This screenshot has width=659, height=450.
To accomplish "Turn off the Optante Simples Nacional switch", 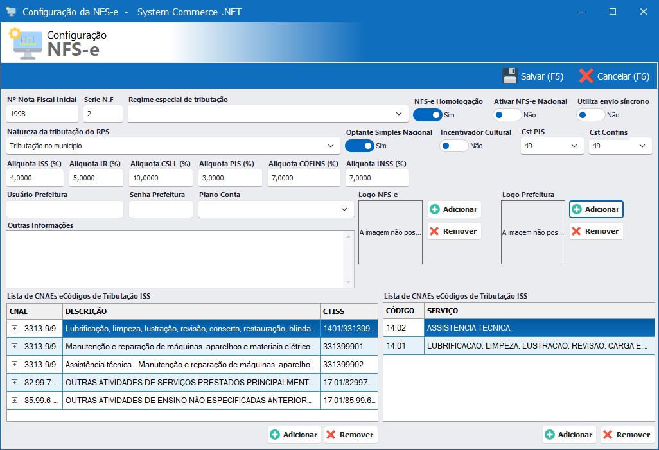I will coord(359,146).
